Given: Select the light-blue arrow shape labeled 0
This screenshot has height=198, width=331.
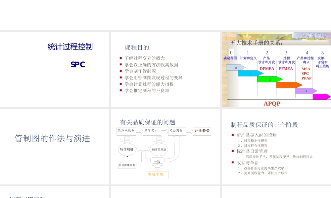Looking at the screenshot, I should click(235, 67).
